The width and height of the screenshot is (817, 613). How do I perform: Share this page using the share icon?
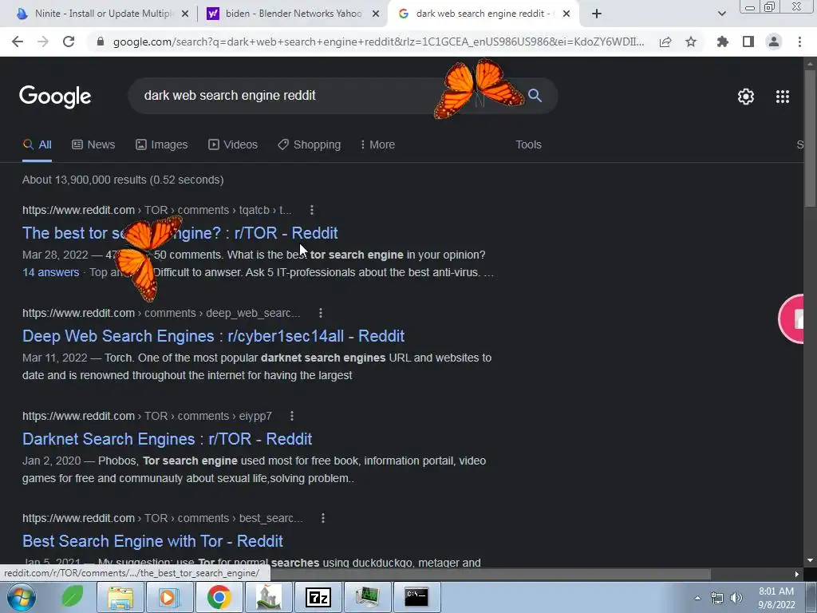665,42
